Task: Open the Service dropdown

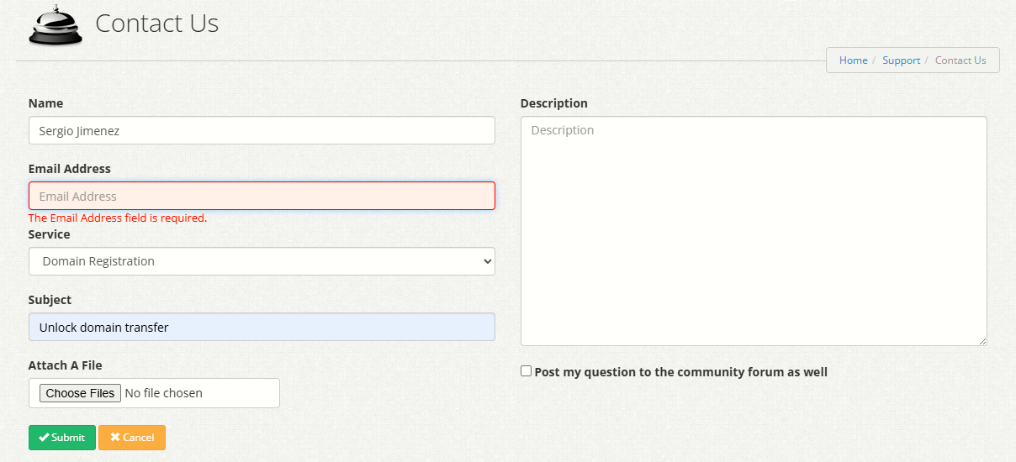Action: coord(262,261)
